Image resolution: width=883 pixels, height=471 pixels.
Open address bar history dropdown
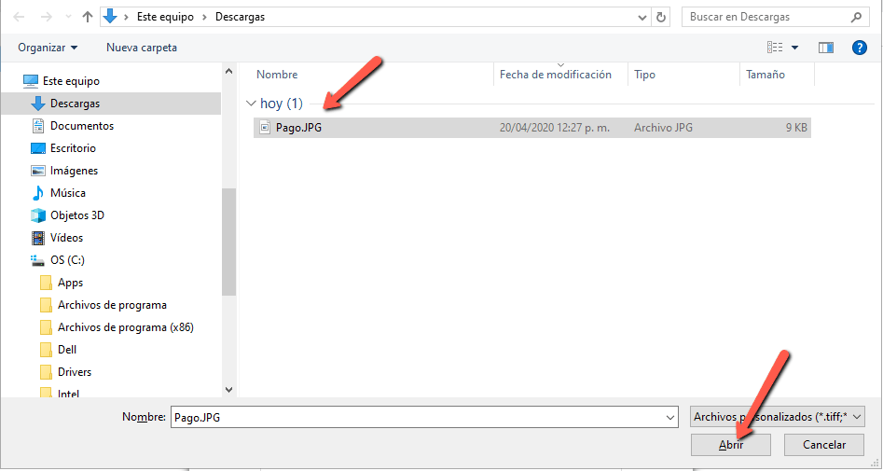click(642, 18)
